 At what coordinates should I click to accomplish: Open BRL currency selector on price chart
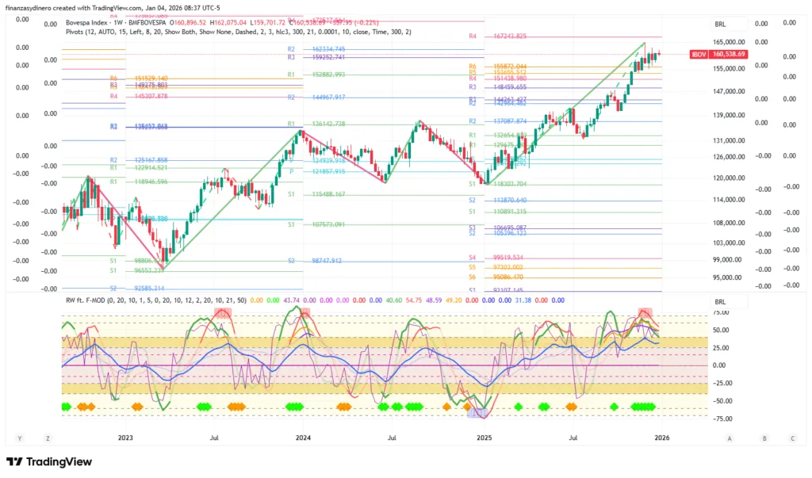pos(720,24)
